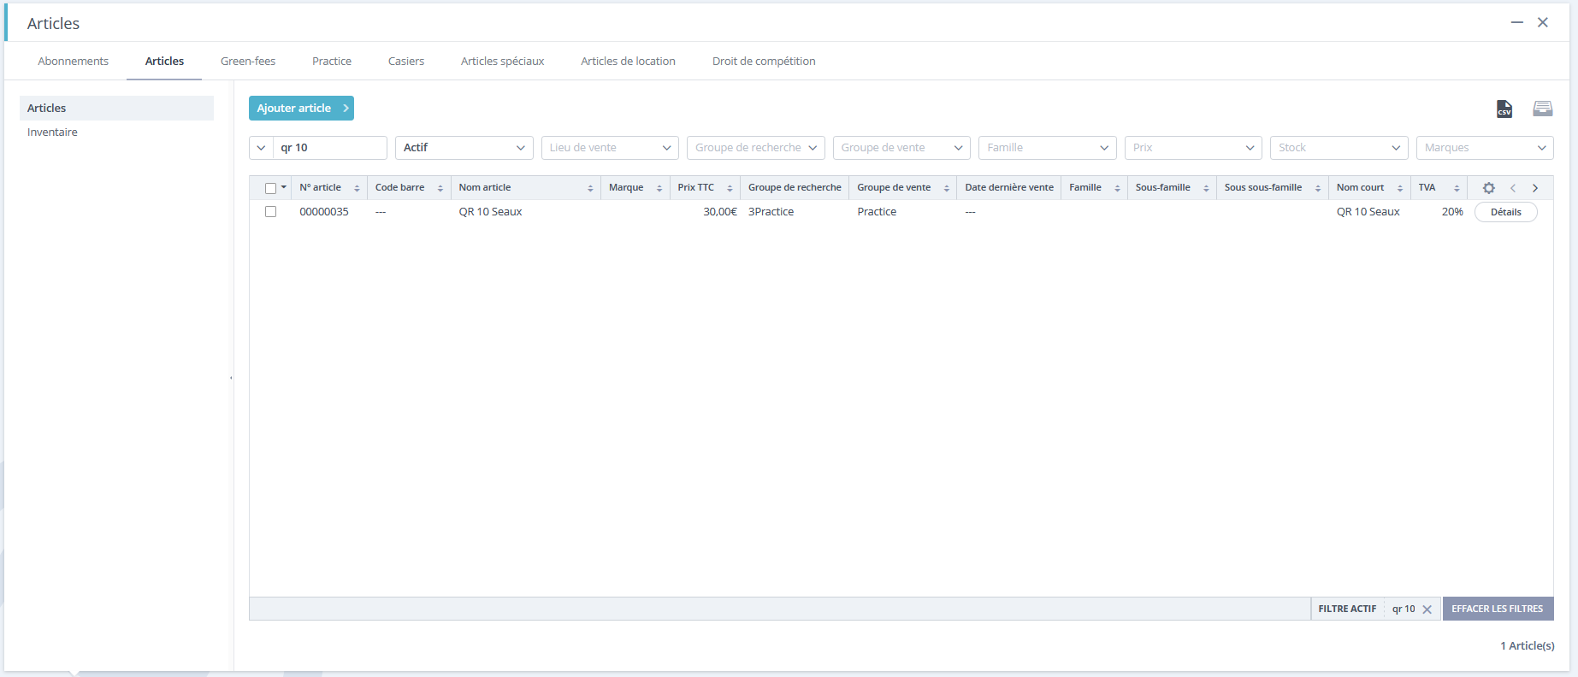Screen dimensions: 1578x677
Task: Open the Marques filter dropdown
Action: [1485, 148]
